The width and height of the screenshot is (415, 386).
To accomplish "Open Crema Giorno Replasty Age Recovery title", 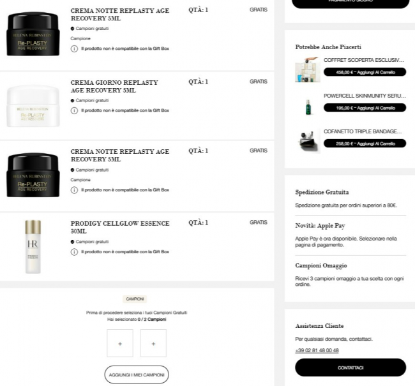I will (114, 87).
